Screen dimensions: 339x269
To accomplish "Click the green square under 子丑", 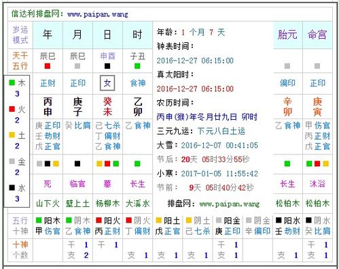I will coord(137,66).
